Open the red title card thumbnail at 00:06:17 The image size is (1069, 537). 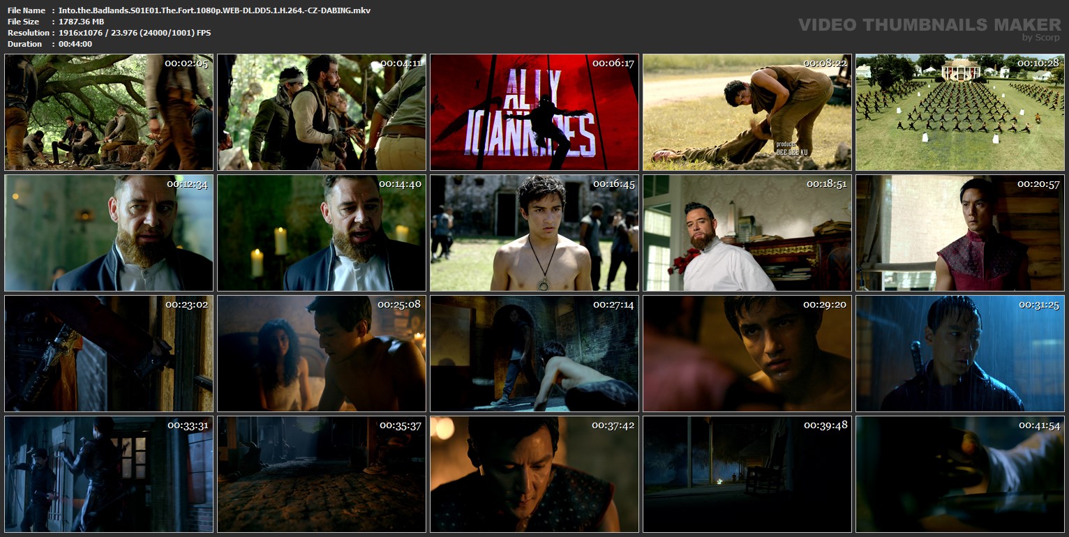coord(534,112)
